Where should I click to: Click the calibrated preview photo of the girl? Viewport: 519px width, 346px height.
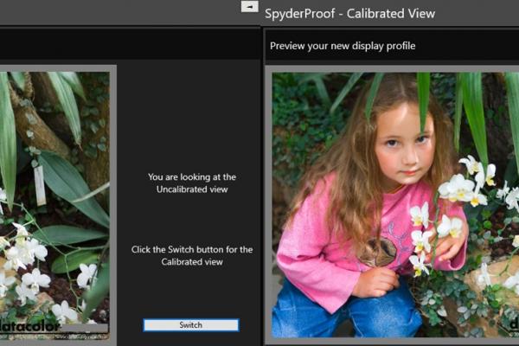click(395, 205)
